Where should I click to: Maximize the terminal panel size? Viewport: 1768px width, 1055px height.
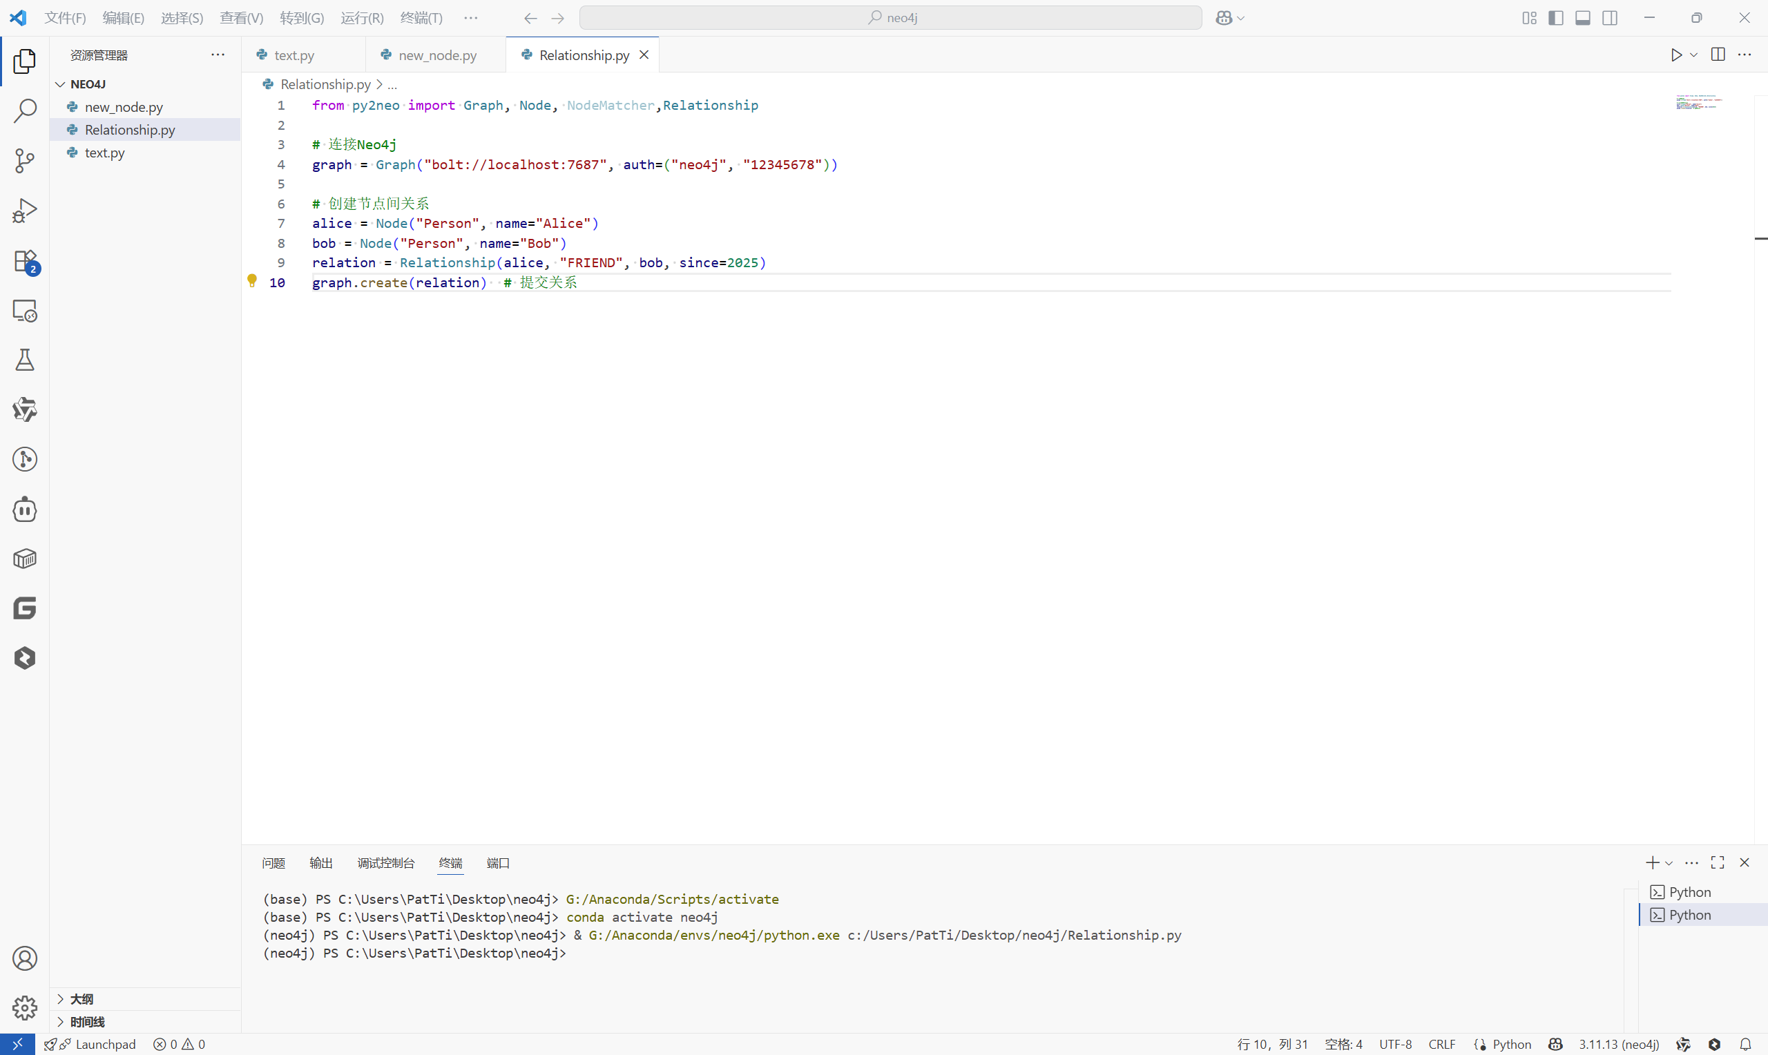[1718, 862]
